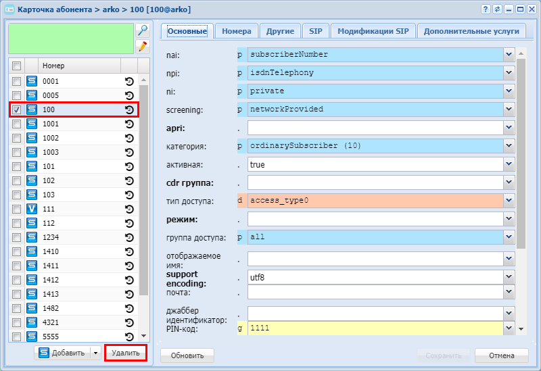Uncheck the checkbox for number 100
This screenshot has height=371, width=541.
click(x=17, y=109)
